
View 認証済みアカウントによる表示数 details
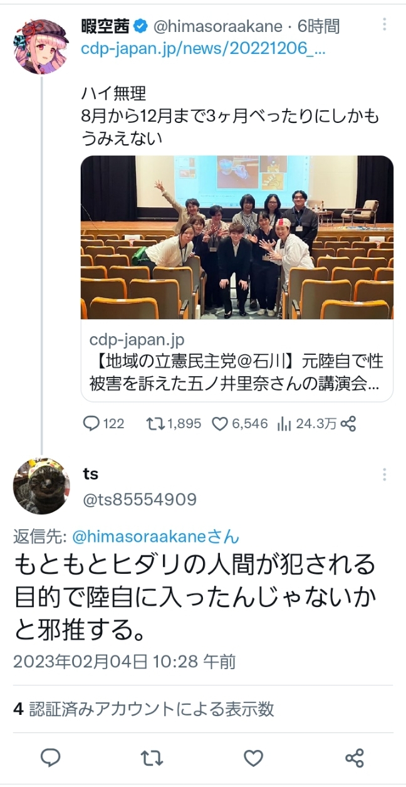(x=144, y=709)
